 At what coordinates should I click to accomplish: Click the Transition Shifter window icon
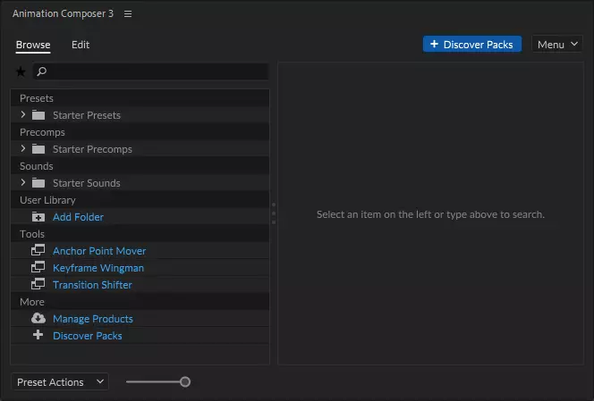[38, 284]
